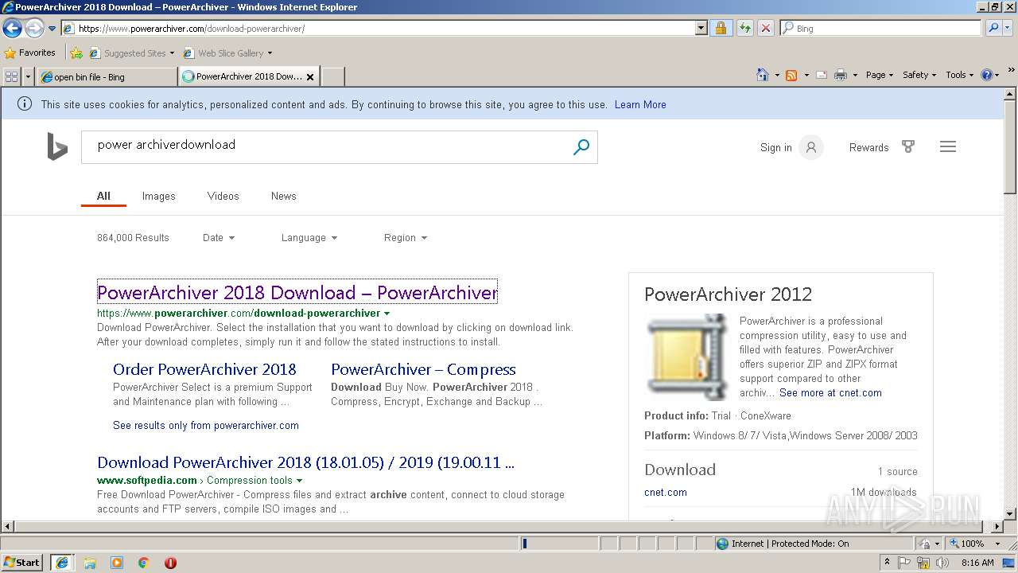Select the All results tab
Image resolution: width=1018 pixels, height=573 pixels.
[103, 196]
